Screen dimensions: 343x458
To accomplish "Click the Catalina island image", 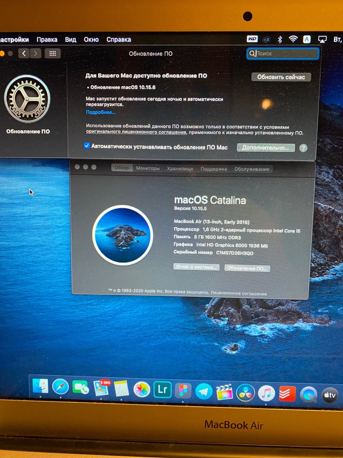I will tap(123, 235).
